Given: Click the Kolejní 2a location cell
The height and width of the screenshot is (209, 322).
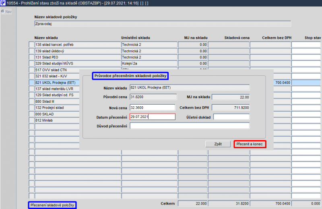Looking at the screenshot, I should click(149, 64).
